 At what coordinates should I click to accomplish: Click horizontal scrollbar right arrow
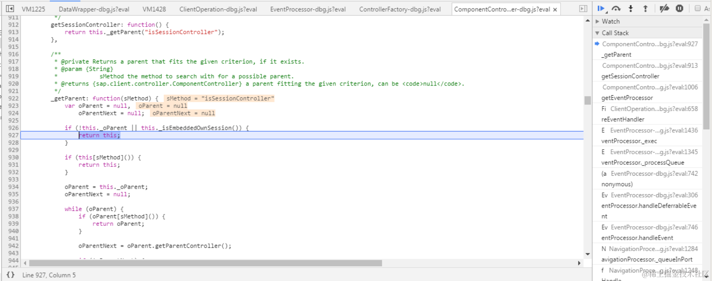pyautogui.click(x=579, y=263)
